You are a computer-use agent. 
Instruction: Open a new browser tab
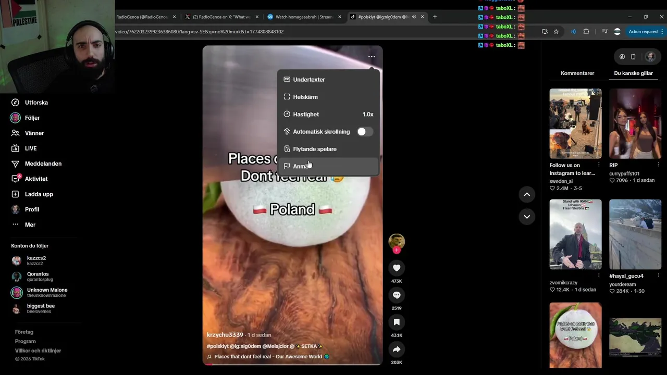tap(435, 17)
